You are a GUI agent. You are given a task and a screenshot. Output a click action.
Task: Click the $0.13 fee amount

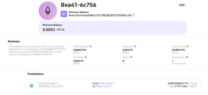click(194, 86)
